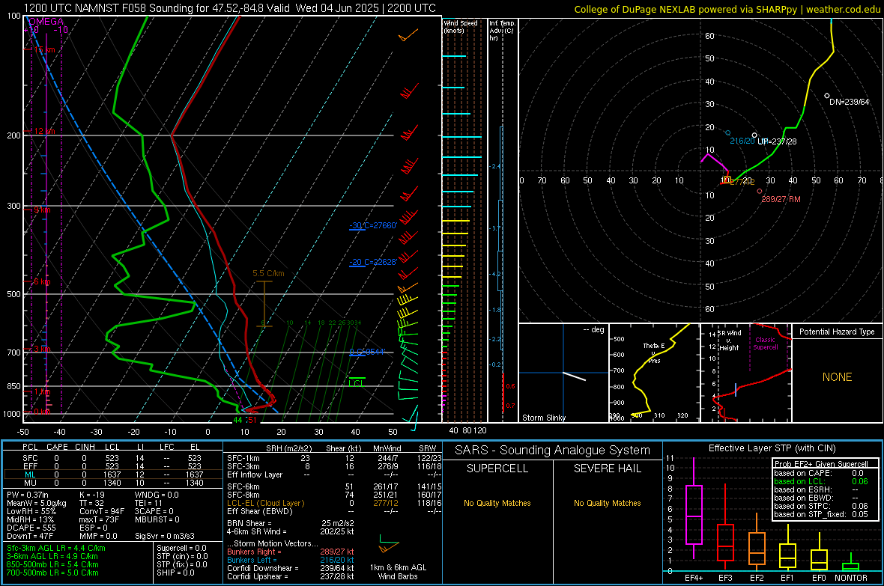Screen dimensions: 884x586
Task: Click the Prob EF2+ Given Supercell header
Action: point(821,464)
